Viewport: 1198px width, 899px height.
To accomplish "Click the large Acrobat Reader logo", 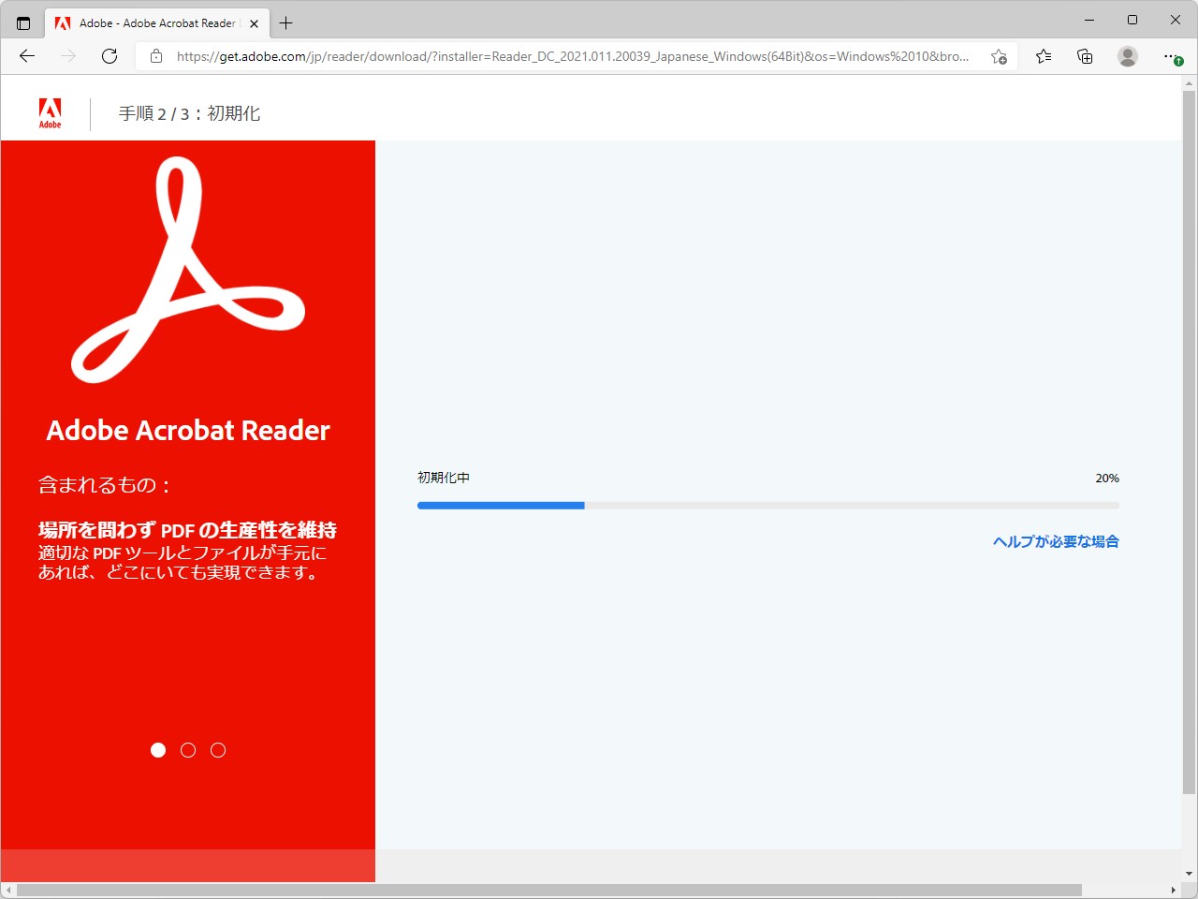I will tap(188, 270).
